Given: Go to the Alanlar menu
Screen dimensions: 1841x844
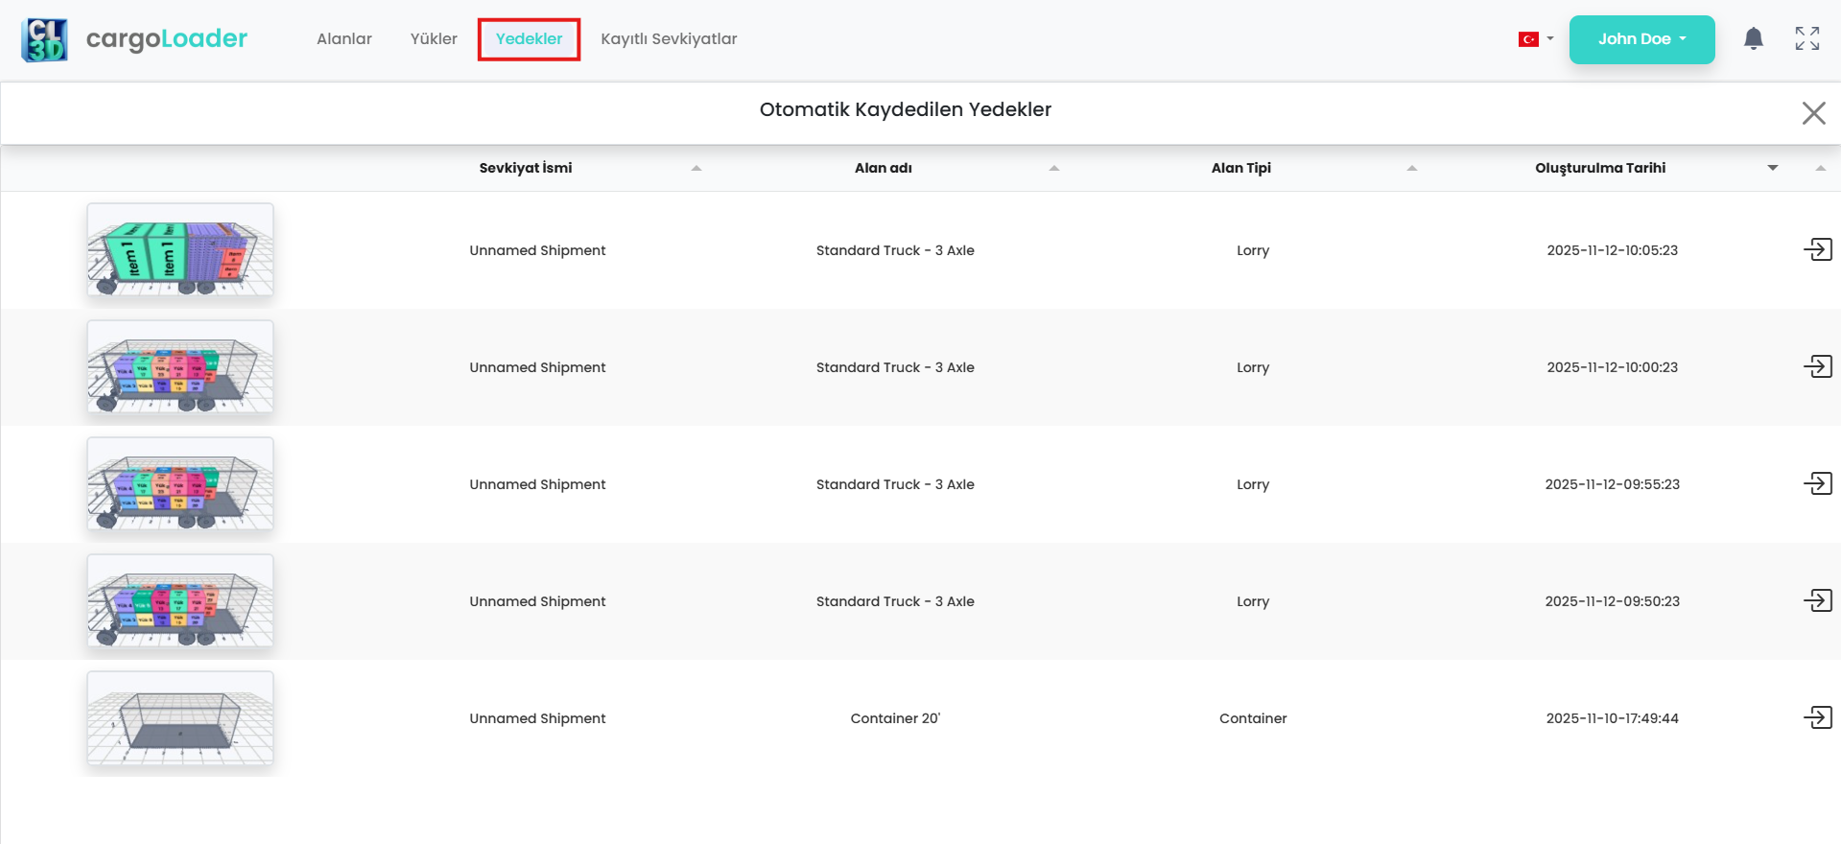Looking at the screenshot, I should [x=343, y=39].
